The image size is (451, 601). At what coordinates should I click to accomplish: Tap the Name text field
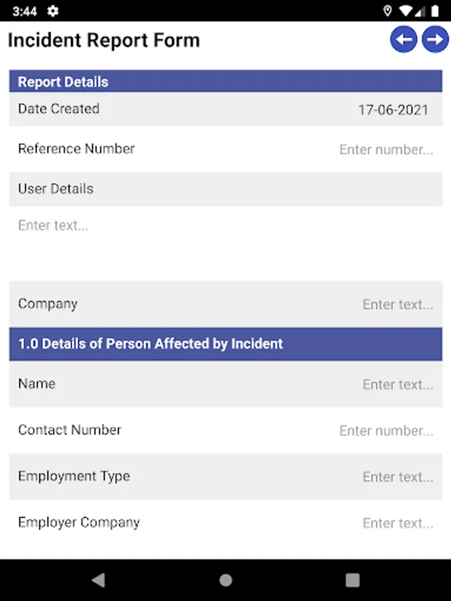coord(398,385)
